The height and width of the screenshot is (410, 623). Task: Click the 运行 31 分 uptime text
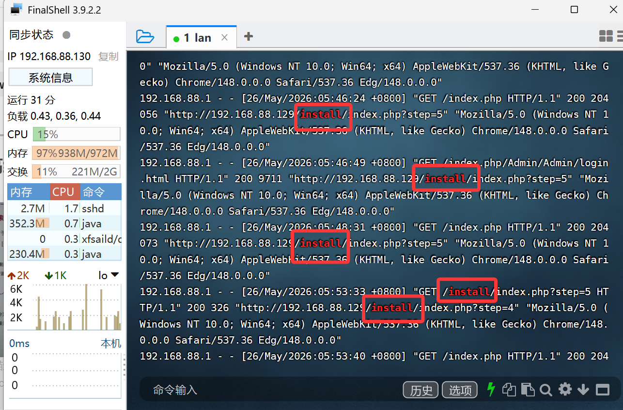31,100
